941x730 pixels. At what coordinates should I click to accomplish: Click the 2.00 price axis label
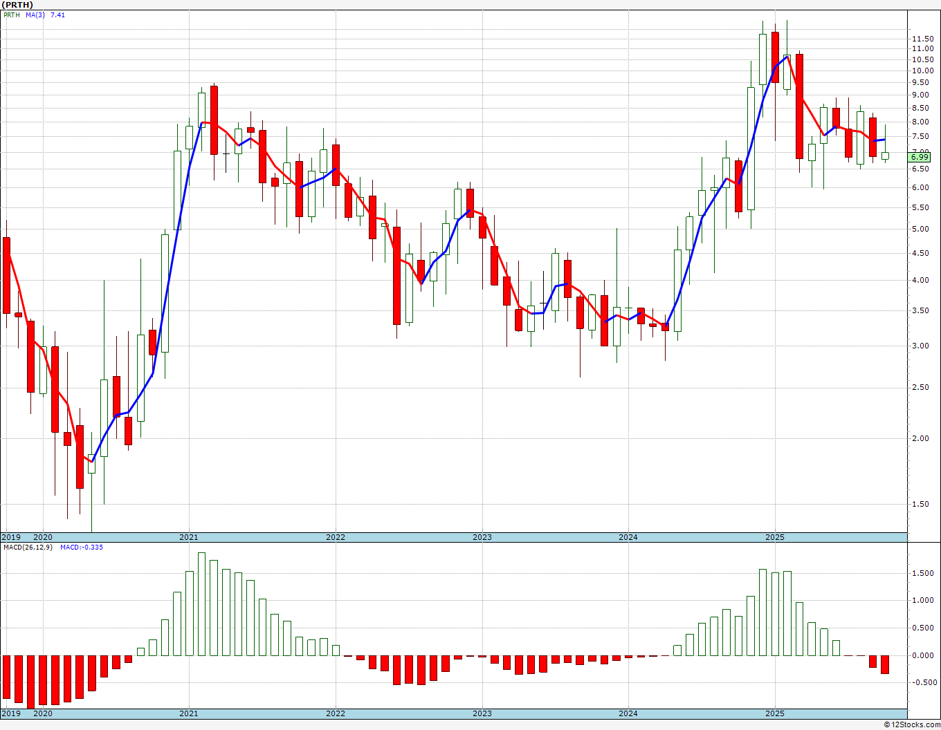click(x=920, y=438)
